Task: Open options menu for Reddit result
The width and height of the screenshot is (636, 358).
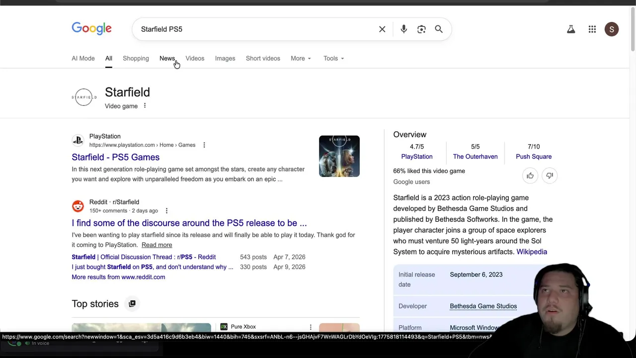Action: [166, 211]
